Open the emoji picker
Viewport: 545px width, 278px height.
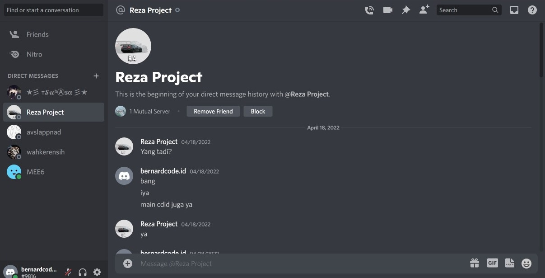526,263
